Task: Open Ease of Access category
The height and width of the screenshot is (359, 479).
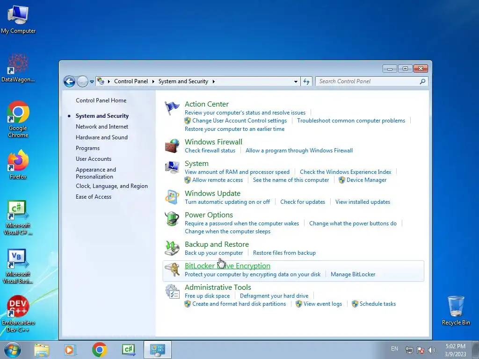Action: (93, 197)
